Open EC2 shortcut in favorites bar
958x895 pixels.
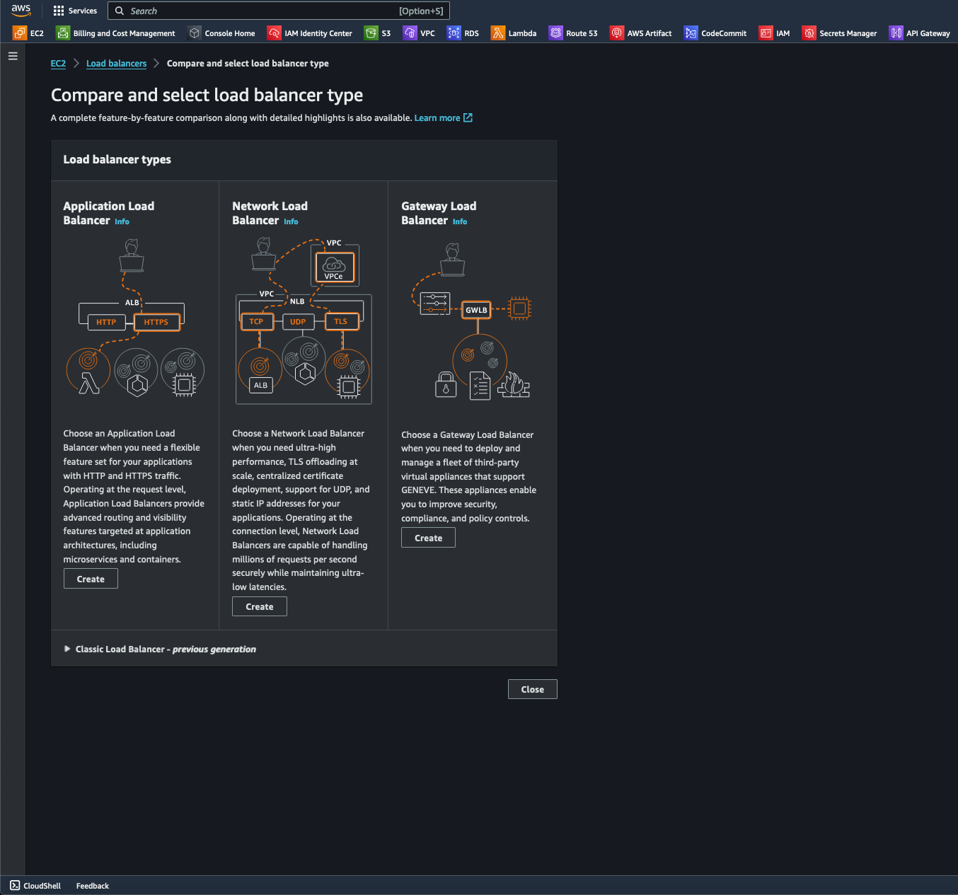tap(28, 33)
